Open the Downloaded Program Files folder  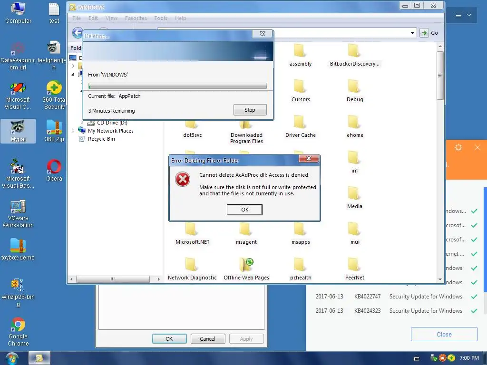coord(246,133)
